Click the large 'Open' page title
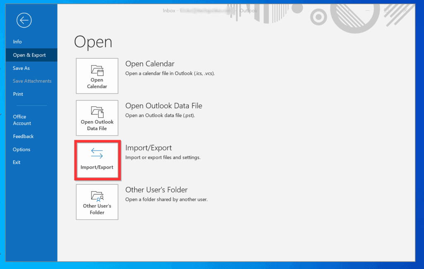The height and width of the screenshot is (269, 424). [x=93, y=43]
